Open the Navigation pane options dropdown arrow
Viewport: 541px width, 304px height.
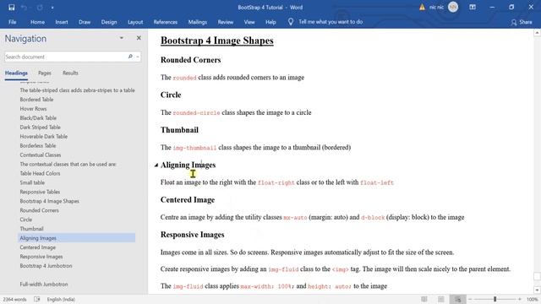click(x=122, y=38)
